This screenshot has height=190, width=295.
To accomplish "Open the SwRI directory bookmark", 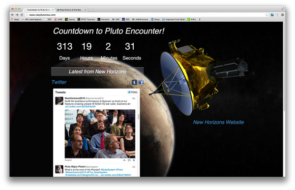I will tap(140, 19).
